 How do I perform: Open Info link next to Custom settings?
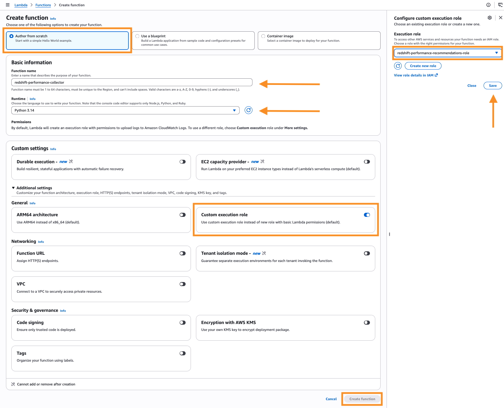pos(53,149)
